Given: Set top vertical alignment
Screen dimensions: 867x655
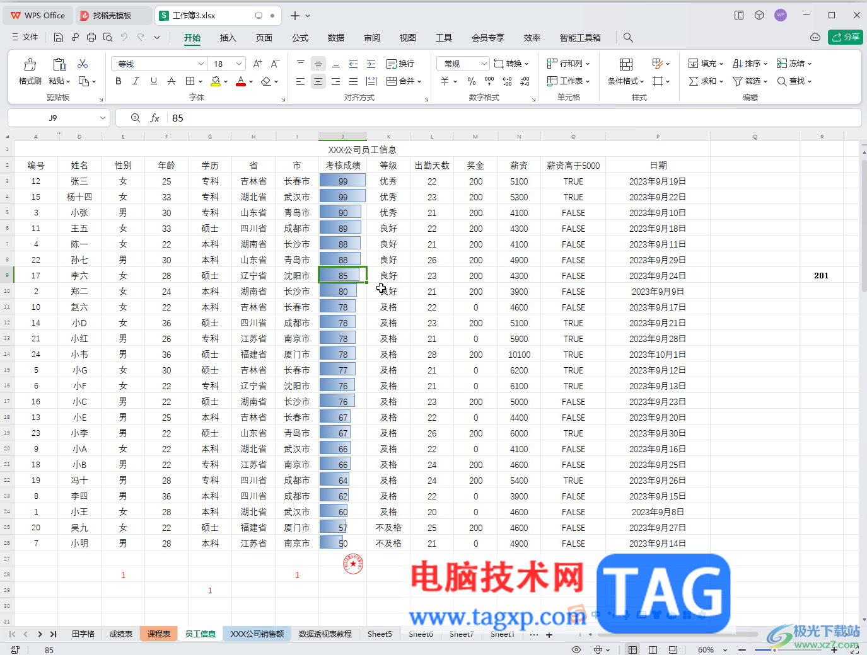Looking at the screenshot, I should coord(301,64).
